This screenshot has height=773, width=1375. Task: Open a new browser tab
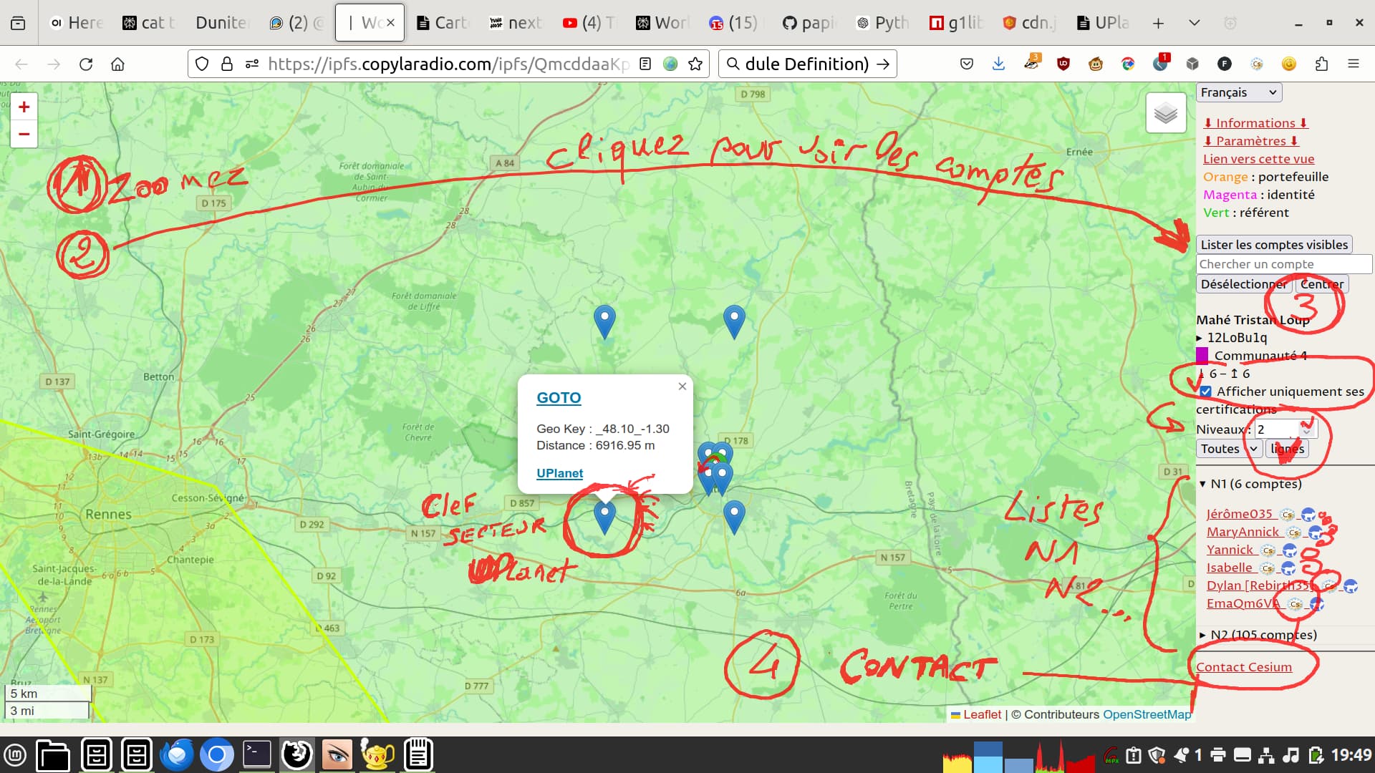click(1158, 23)
